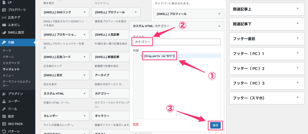Screen dimensions: 308x134
Task: Select ウィジェット submenu item
Action: (x=11, y=69)
